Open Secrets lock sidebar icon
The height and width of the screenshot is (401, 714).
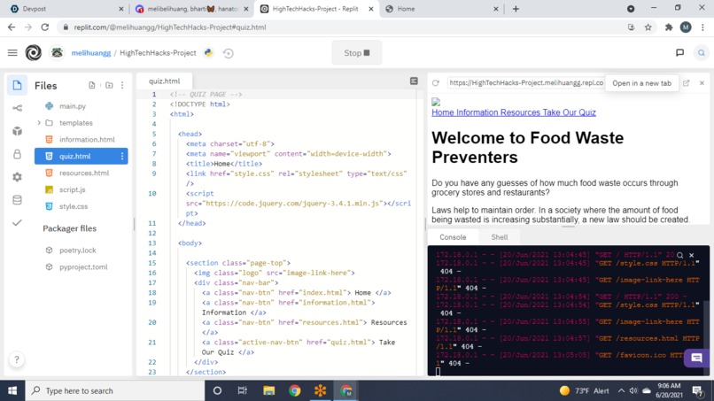(x=17, y=154)
